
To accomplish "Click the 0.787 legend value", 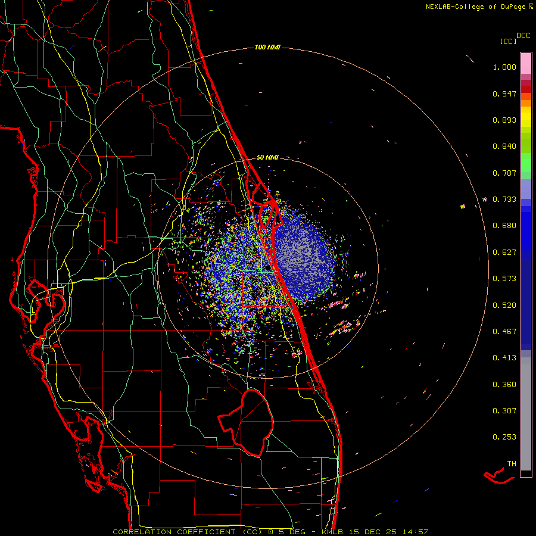I will [x=504, y=173].
